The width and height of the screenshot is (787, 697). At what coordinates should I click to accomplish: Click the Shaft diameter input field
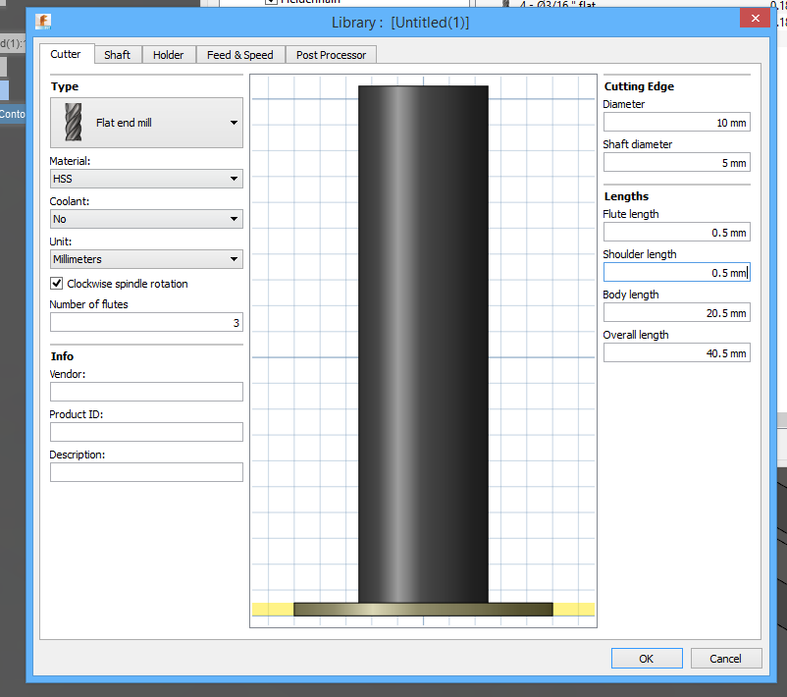pyautogui.click(x=675, y=162)
